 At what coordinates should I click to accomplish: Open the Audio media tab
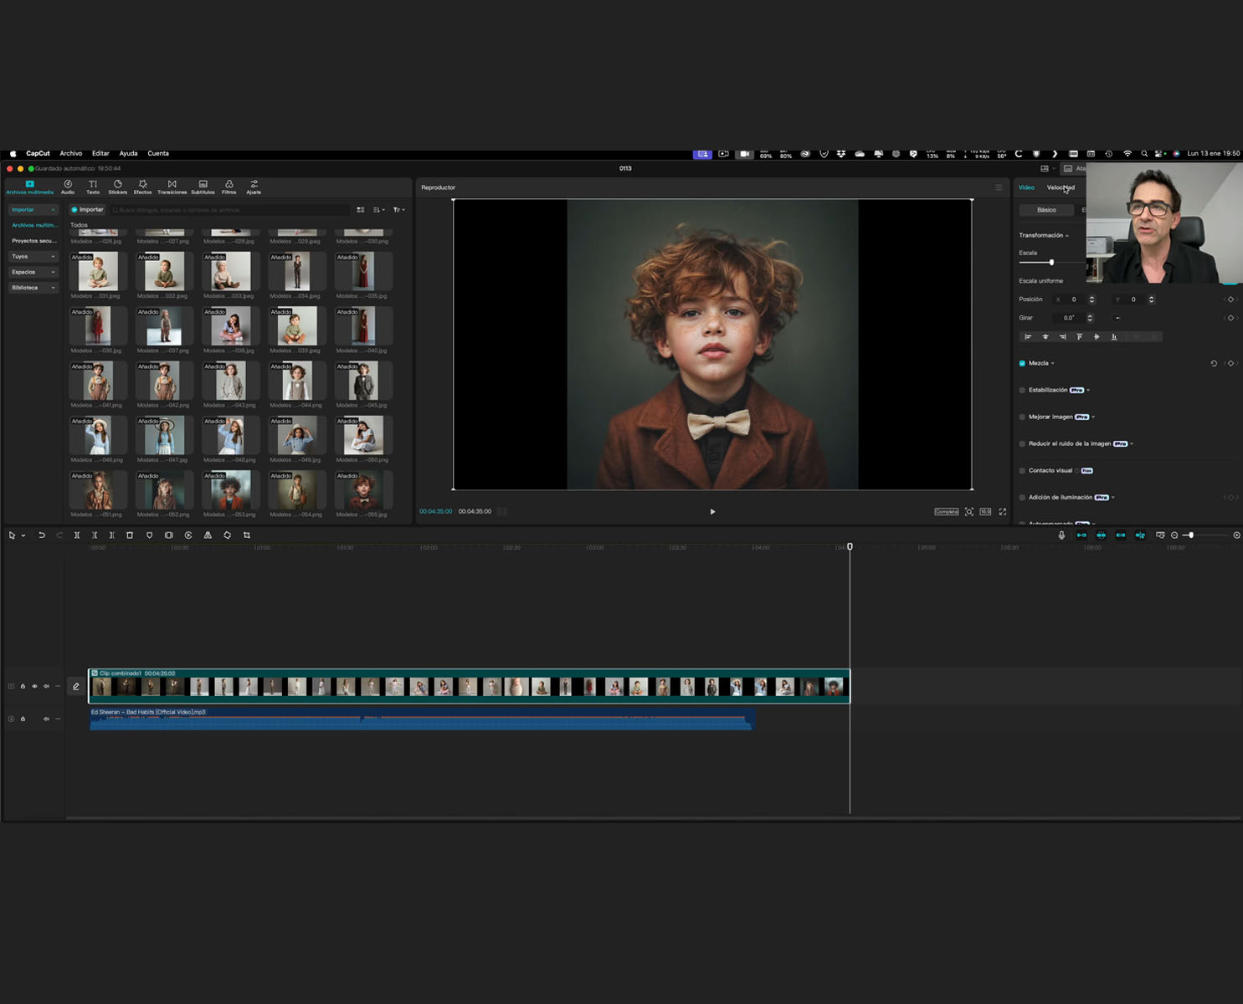point(68,187)
